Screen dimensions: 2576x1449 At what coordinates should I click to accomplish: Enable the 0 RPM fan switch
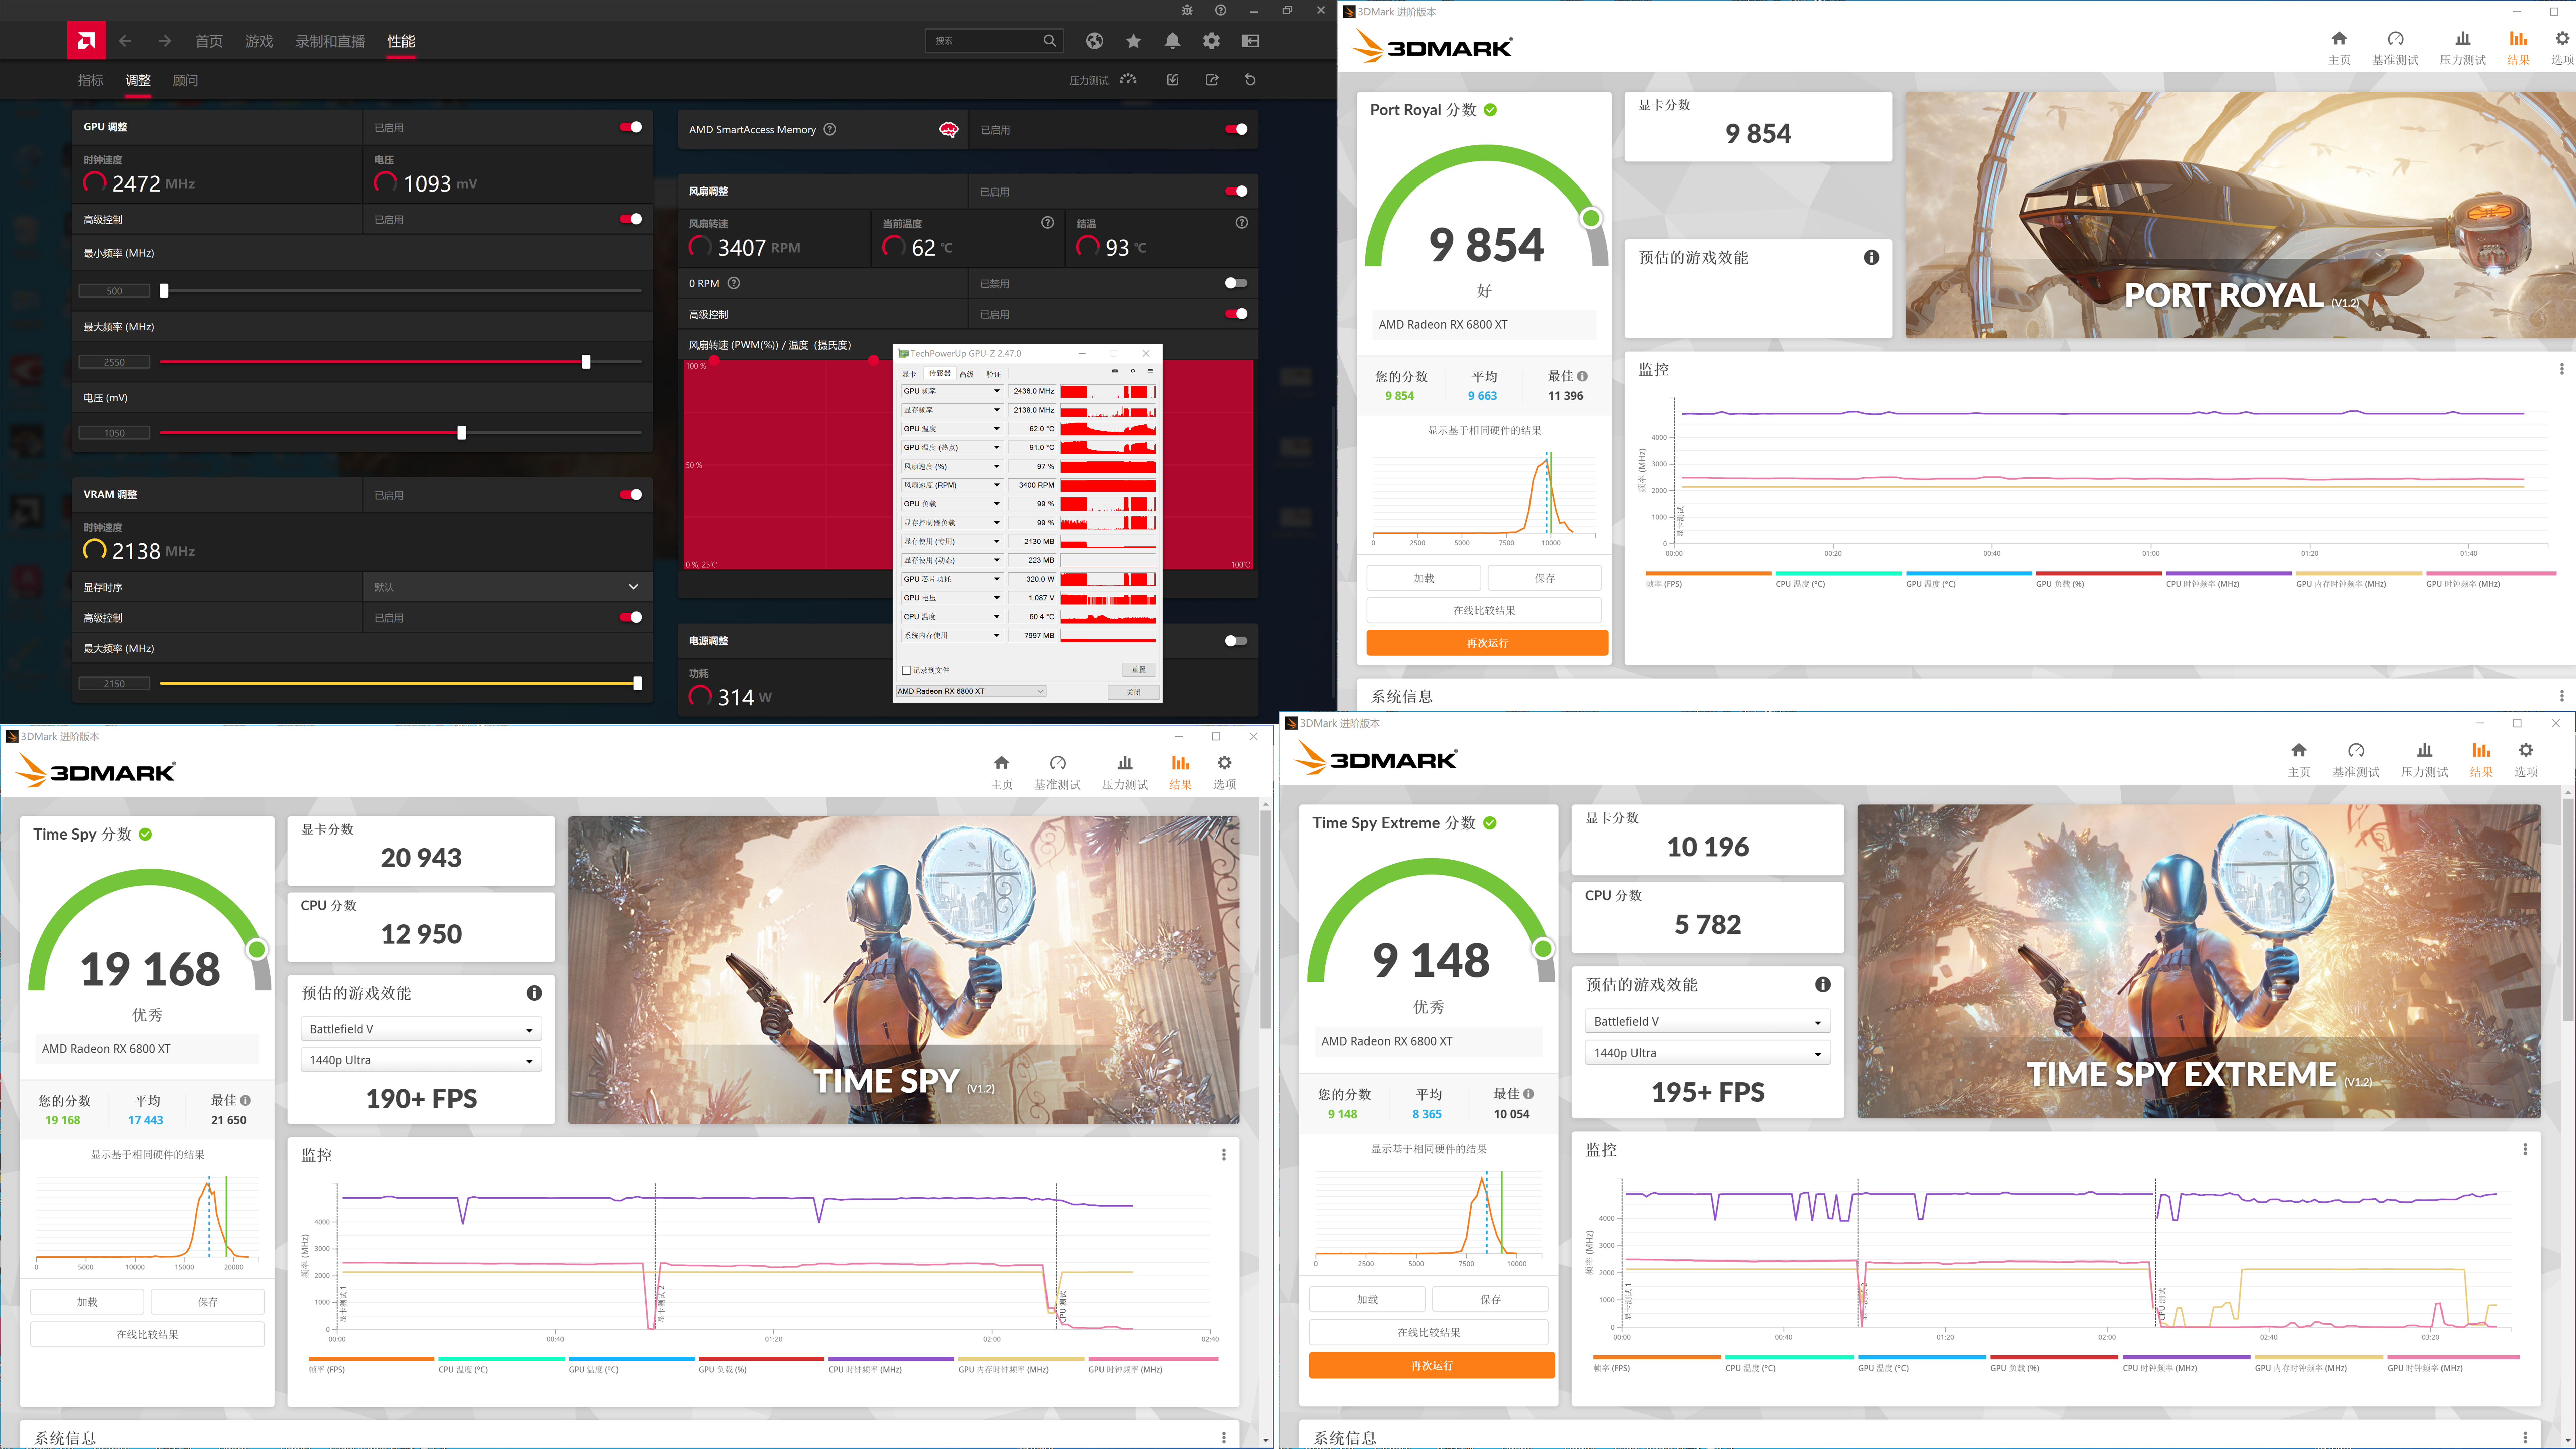[x=1236, y=283]
